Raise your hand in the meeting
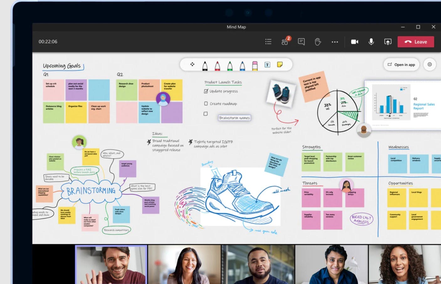This screenshot has width=441, height=284. click(x=318, y=41)
